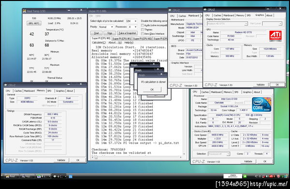Open Memory tab in Graphics CPU-Z window

(x=240, y=15)
